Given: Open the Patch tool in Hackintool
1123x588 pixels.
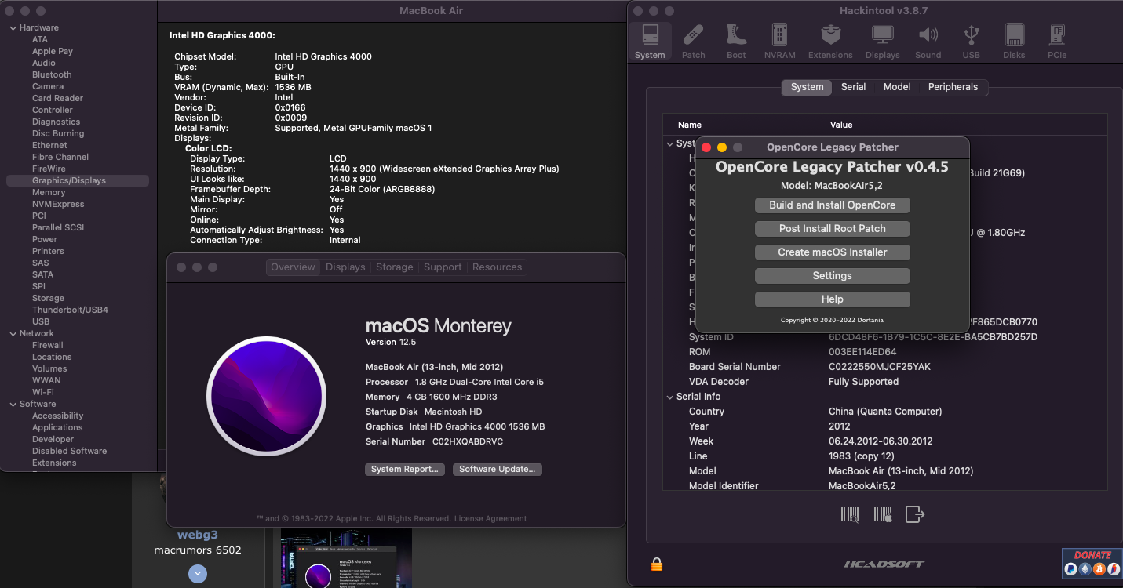Looking at the screenshot, I should (x=693, y=42).
